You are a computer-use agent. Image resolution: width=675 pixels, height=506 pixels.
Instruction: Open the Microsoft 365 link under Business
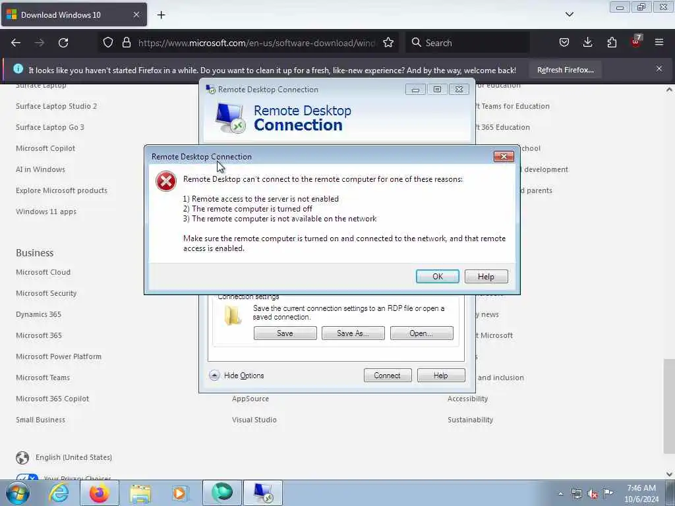(39, 335)
